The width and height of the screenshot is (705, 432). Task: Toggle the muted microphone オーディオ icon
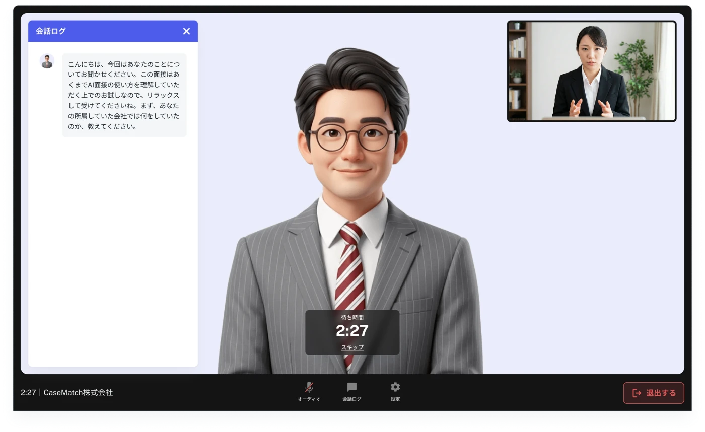[309, 391]
